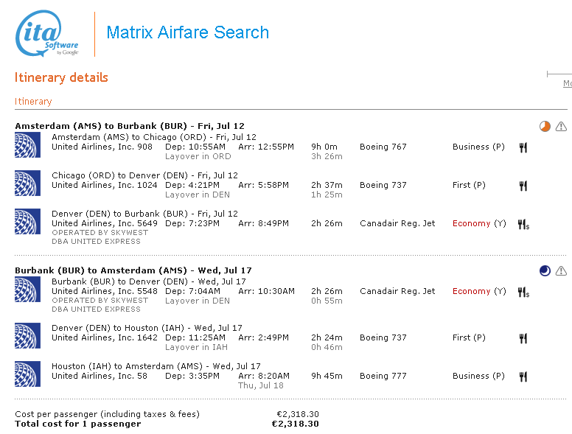Select the Burbank to Amsterdam trip header
Screen dimensions: 572x434
[130, 270]
